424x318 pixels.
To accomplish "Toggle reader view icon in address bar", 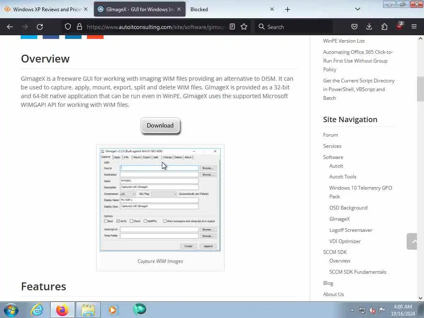I will pyautogui.click(x=232, y=26).
